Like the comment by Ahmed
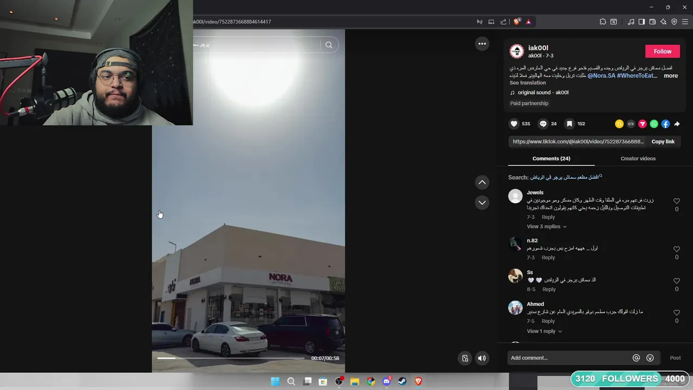This screenshot has height=390, width=693. [676, 313]
